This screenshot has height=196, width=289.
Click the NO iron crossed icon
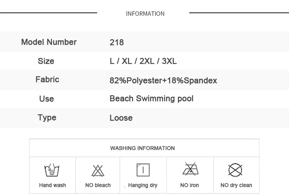point(190,169)
